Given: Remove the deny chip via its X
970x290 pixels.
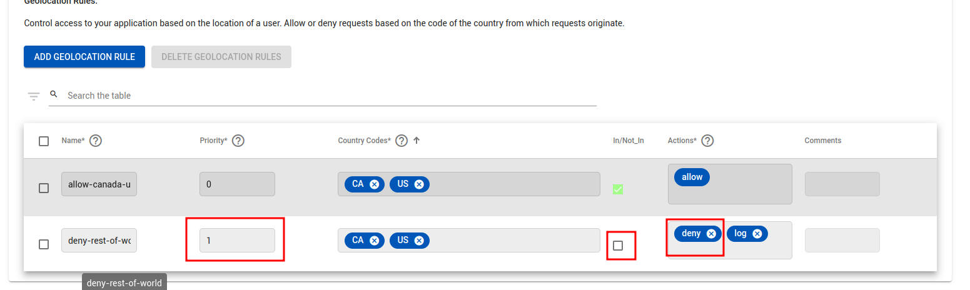Looking at the screenshot, I should [711, 234].
